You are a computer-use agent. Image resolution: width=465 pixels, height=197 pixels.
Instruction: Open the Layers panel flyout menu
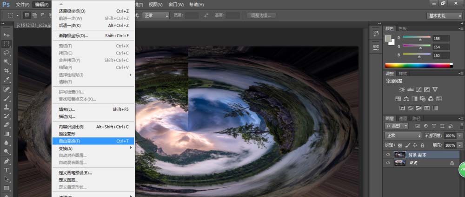point(460,118)
